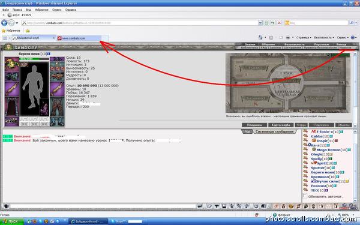Open the Quick Tabs dropdown arrow

(x=10, y=38)
